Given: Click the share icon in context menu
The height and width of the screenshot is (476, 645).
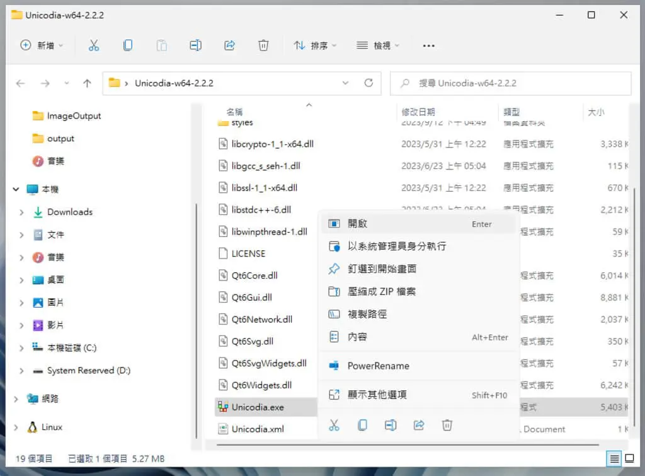Looking at the screenshot, I should click(x=419, y=425).
